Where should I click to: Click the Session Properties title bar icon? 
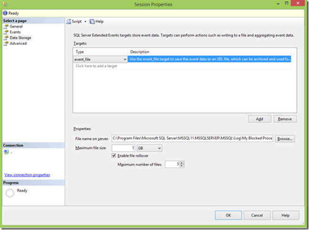pos(6,5)
